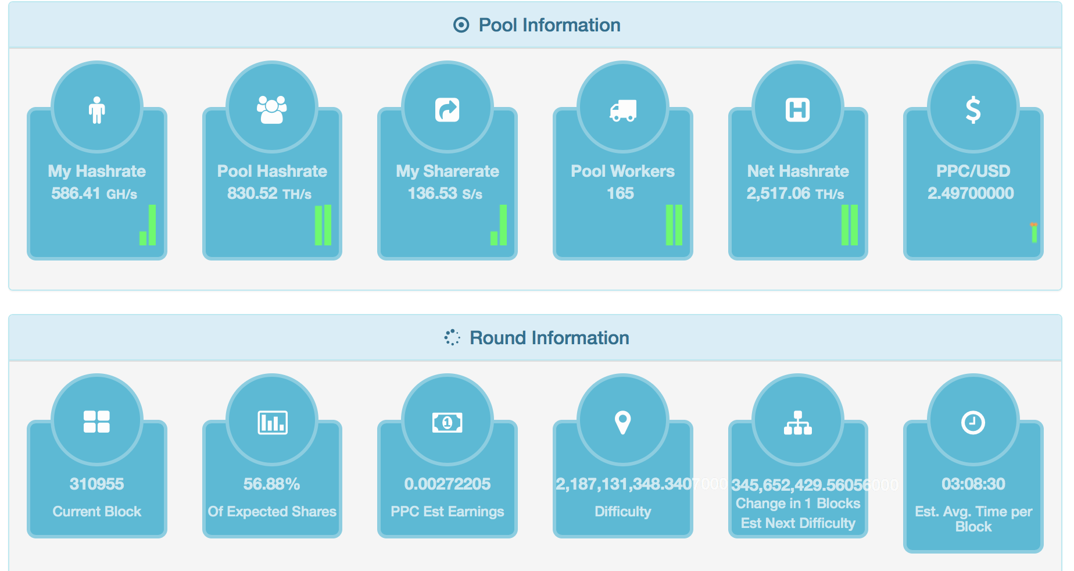Click the Expected Shares bar chart icon
The image size is (1074, 571).
pos(272,422)
